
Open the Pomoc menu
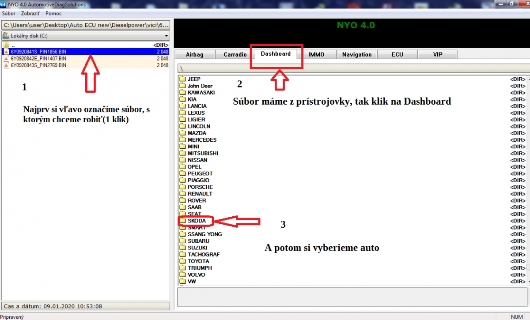pos(53,13)
